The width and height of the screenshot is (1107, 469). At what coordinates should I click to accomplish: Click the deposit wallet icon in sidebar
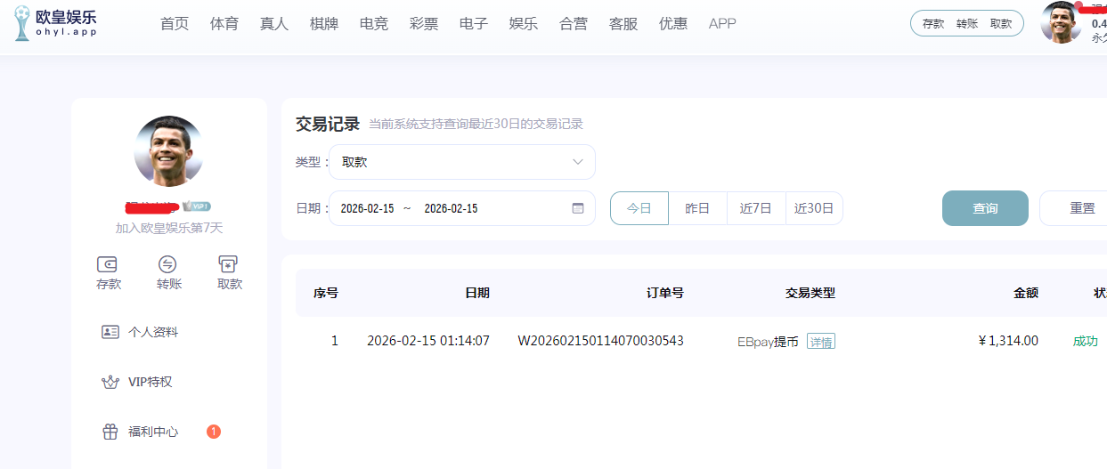[109, 264]
